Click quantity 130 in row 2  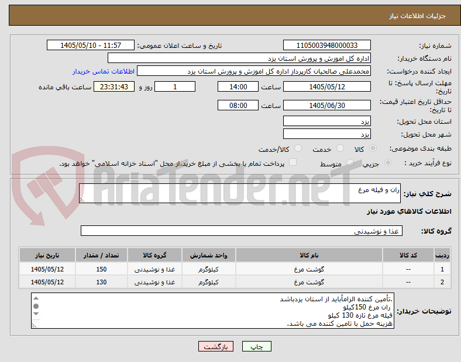point(101,282)
